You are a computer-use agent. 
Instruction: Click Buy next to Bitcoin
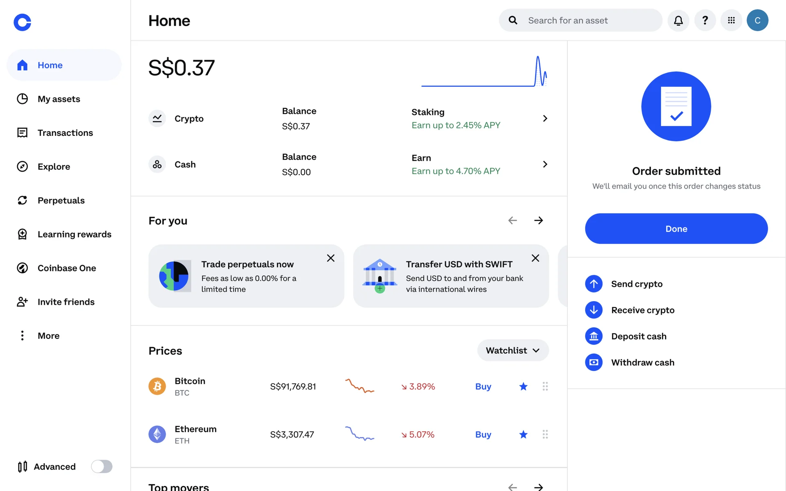[483, 387]
